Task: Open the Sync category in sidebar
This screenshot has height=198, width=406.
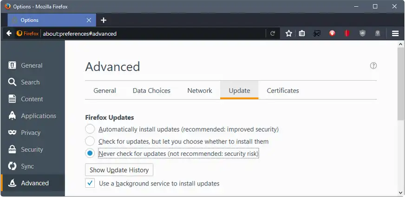Action: pyautogui.click(x=33, y=166)
